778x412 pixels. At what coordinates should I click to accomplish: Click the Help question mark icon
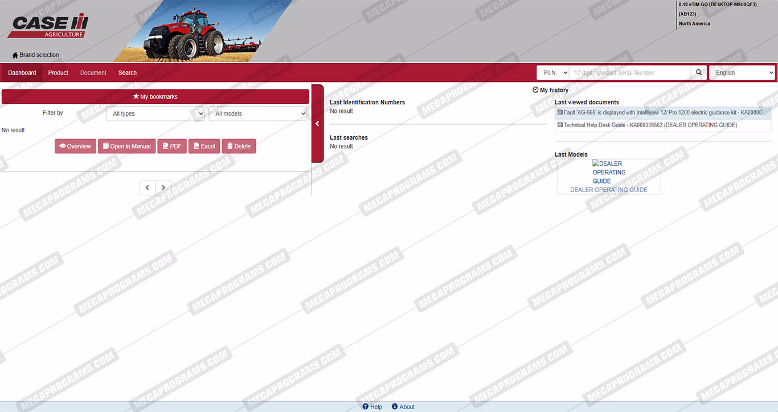click(x=366, y=406)
